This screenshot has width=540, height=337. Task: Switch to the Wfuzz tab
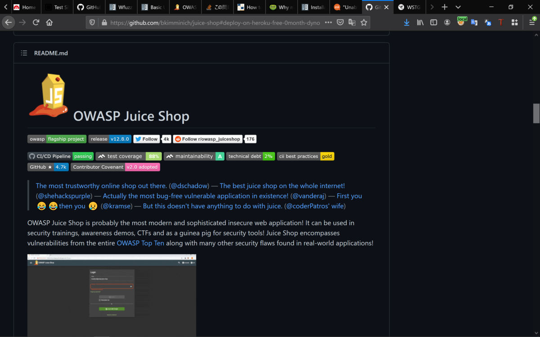tap(121, 7)
